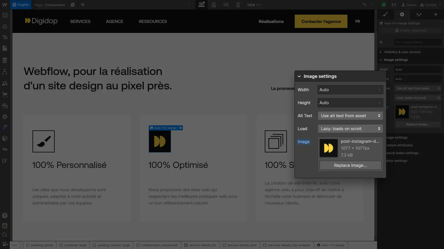Viewport: 444px width, 249px height.
Task: Open the CMS collections panel
Action: click(5, 60)
